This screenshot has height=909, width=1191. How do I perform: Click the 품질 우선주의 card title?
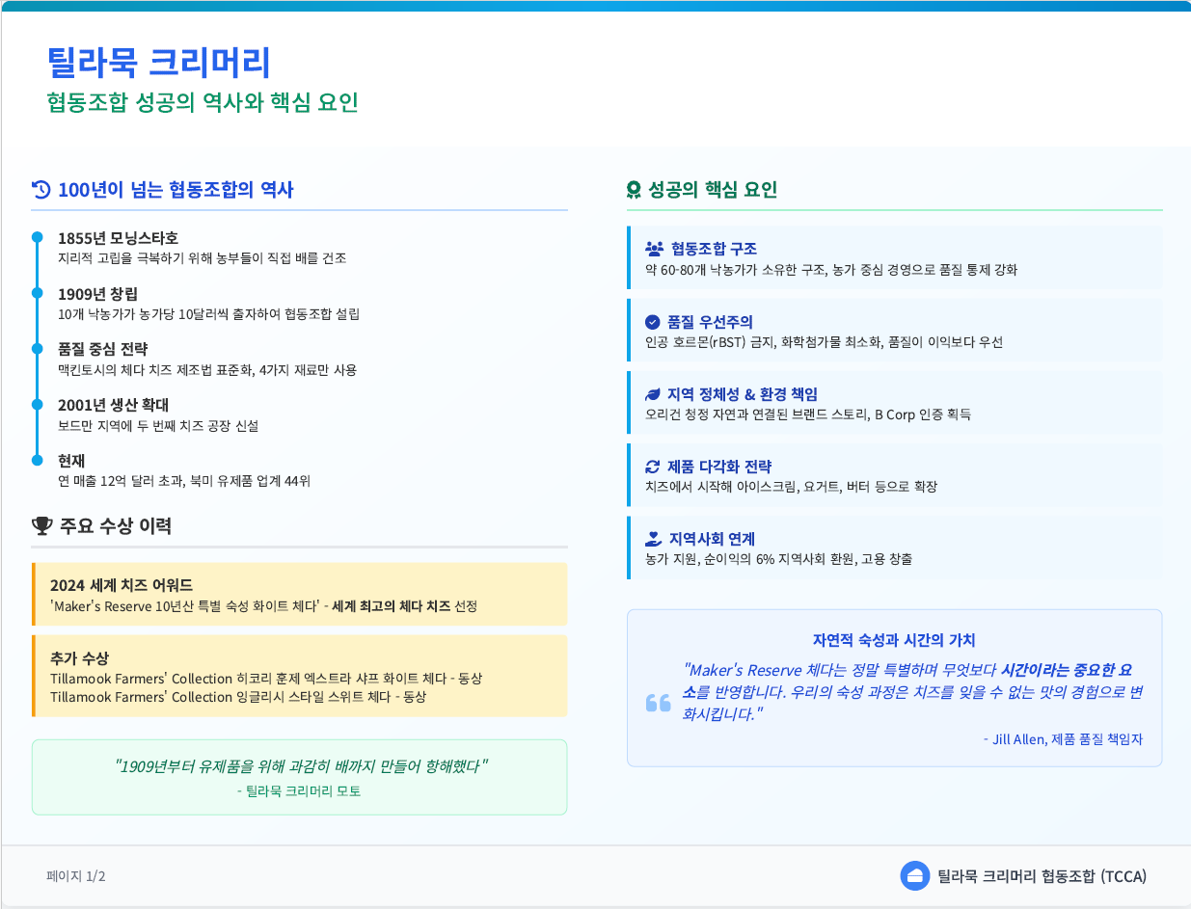tap(710, 322)
